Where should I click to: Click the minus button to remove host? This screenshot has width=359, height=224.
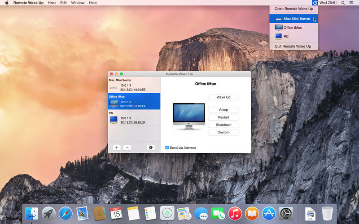point(127,147)
